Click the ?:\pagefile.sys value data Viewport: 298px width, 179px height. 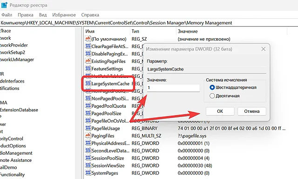pyautogui.click(x=192, y=136)
